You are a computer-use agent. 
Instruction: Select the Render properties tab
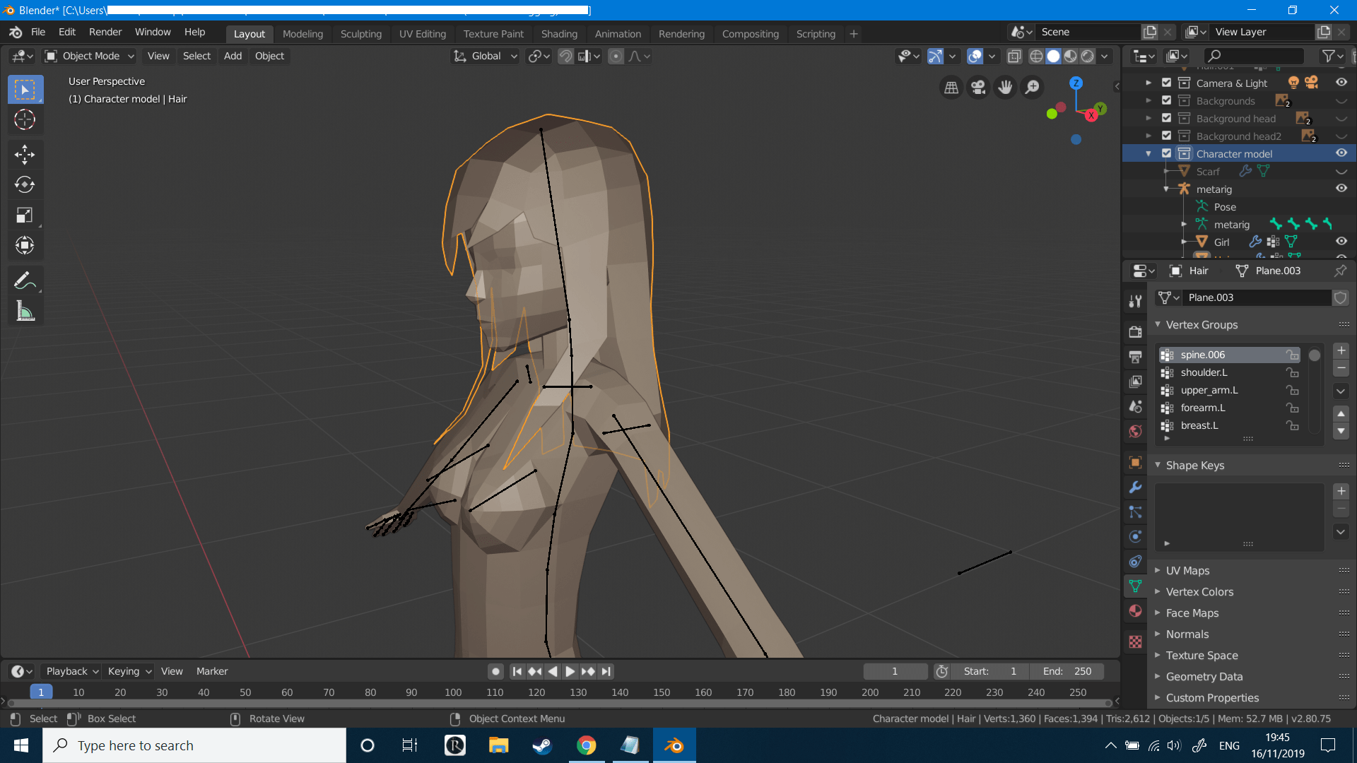pos(1135,331)
